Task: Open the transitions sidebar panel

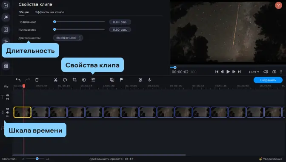Action: pyautogui.click(x=6, y=29)
